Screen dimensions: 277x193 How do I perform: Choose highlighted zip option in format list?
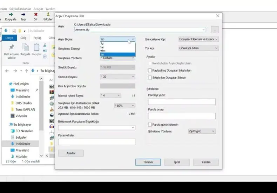pyautogui.click(x=117, y=54)
